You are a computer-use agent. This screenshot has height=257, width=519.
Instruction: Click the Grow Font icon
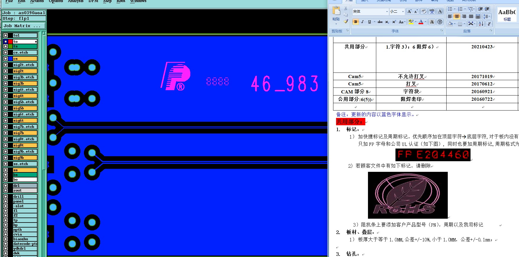409,11
